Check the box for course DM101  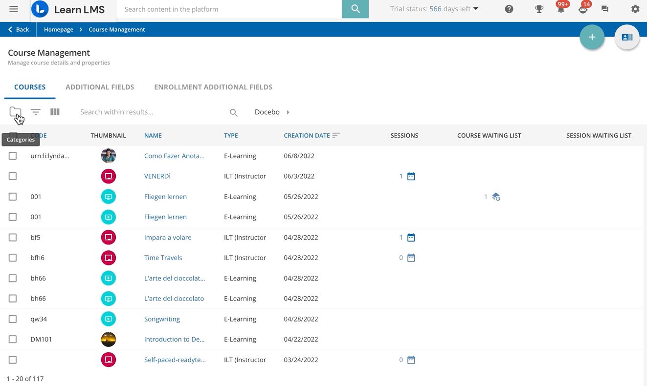click(13, 339)
